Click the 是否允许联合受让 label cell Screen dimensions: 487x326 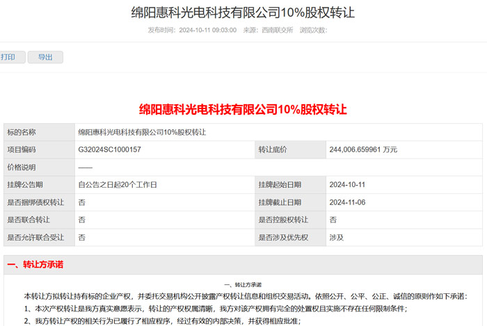pos(39,238)
